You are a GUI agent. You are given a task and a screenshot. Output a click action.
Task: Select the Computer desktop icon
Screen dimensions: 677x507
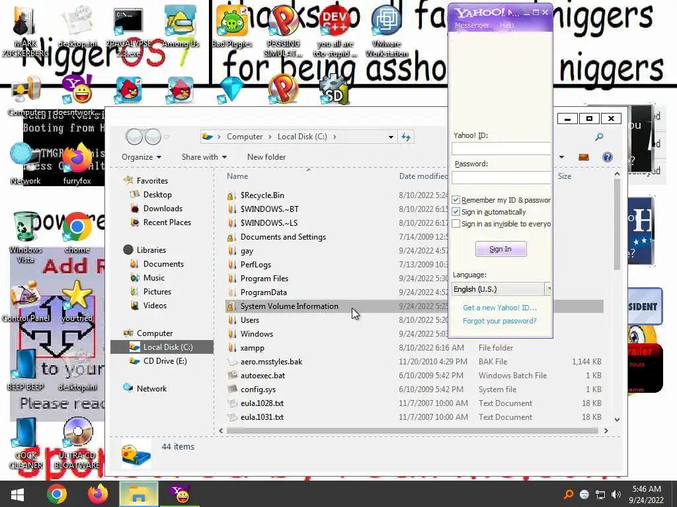26,95
